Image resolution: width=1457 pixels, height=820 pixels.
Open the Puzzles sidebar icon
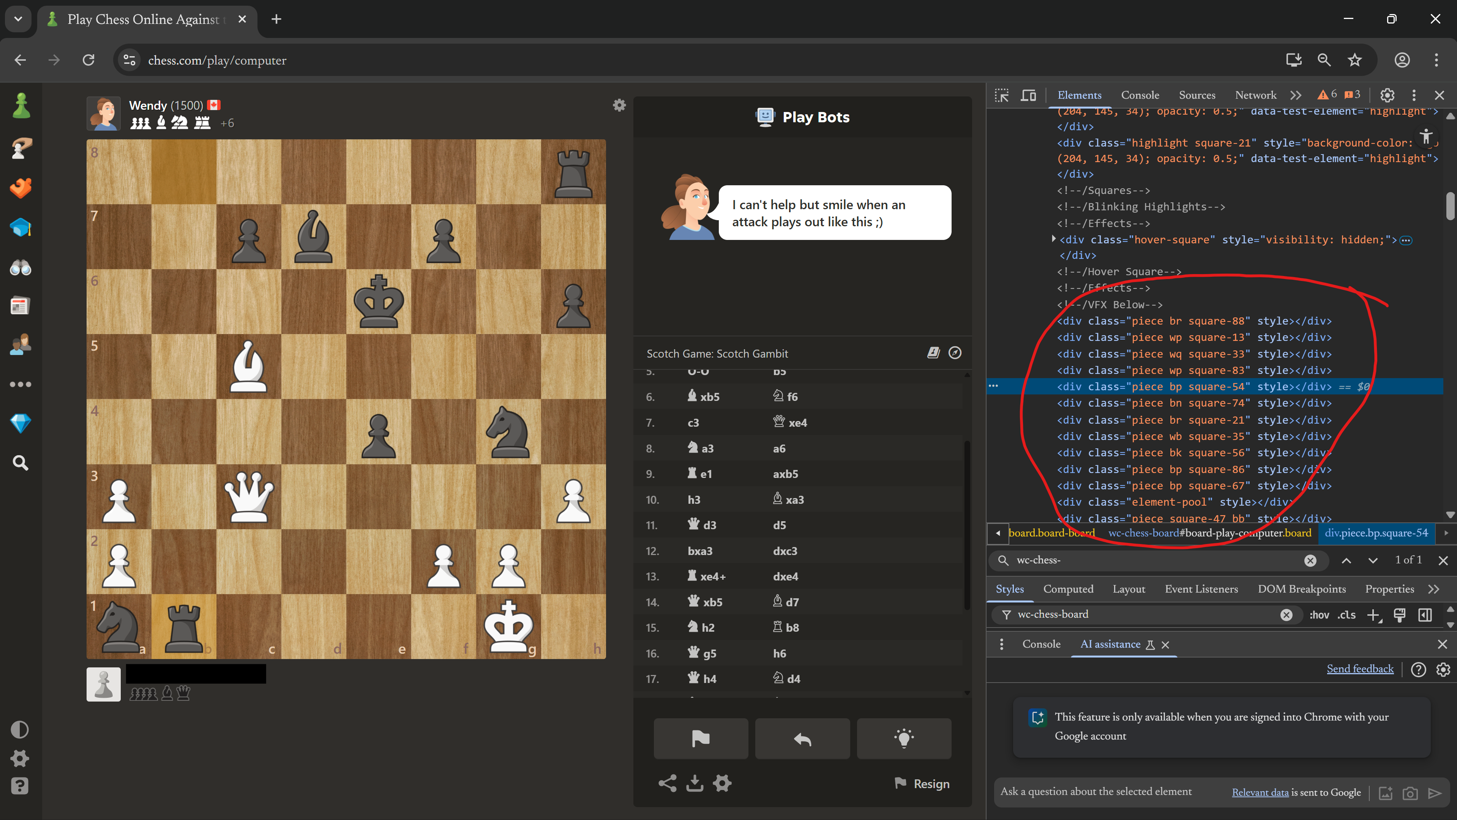tap(21, 188)
